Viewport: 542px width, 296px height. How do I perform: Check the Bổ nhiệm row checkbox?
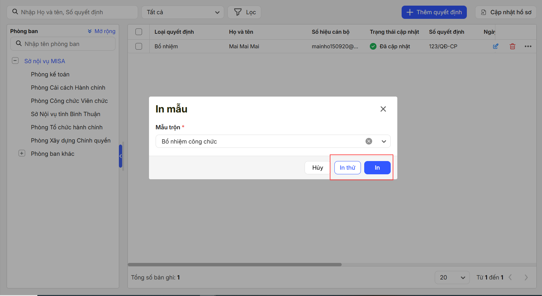coord(139,46)
